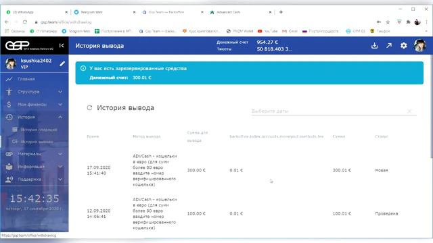Open the Chrome profile avatar
The width and height of the screenshot is (433, 243).
(417, 22)
